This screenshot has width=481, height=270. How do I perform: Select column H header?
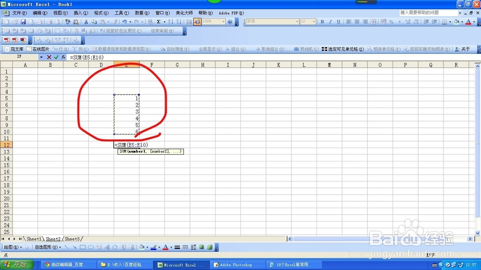tap(203, 65)
